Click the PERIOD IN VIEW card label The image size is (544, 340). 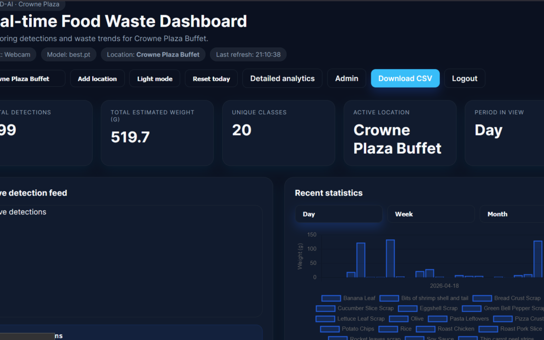pyautogui.click(x=499, y=112)
